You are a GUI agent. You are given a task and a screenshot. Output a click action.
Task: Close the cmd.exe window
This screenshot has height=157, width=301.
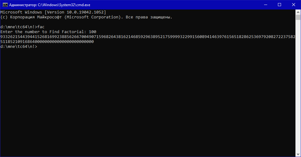pos(294,5)
